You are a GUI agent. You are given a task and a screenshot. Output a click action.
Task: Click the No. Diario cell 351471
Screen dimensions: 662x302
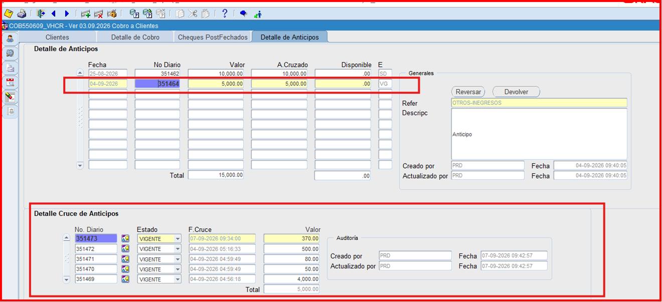96,259
